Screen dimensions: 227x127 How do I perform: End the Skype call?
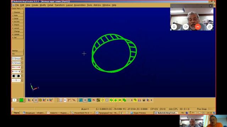click(198, 27)
